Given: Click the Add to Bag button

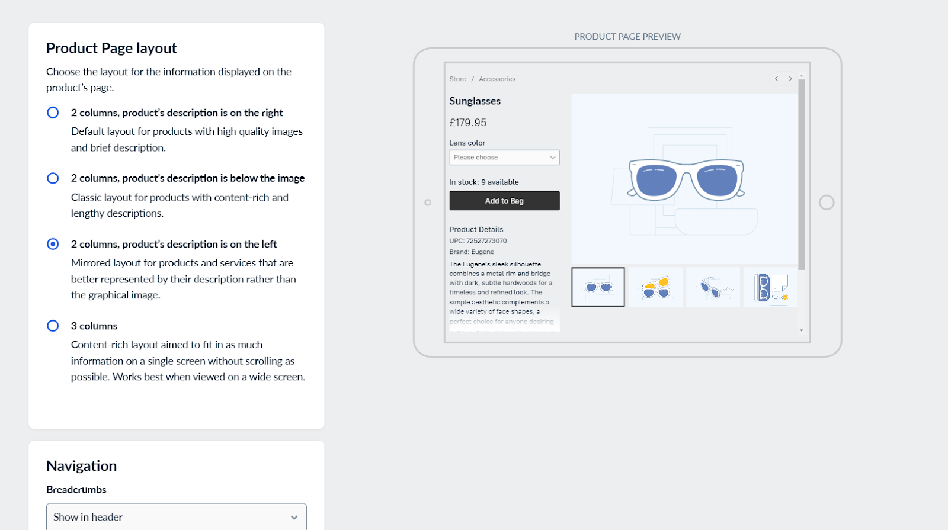Looking at the screenshot, I should pos(504,201).
